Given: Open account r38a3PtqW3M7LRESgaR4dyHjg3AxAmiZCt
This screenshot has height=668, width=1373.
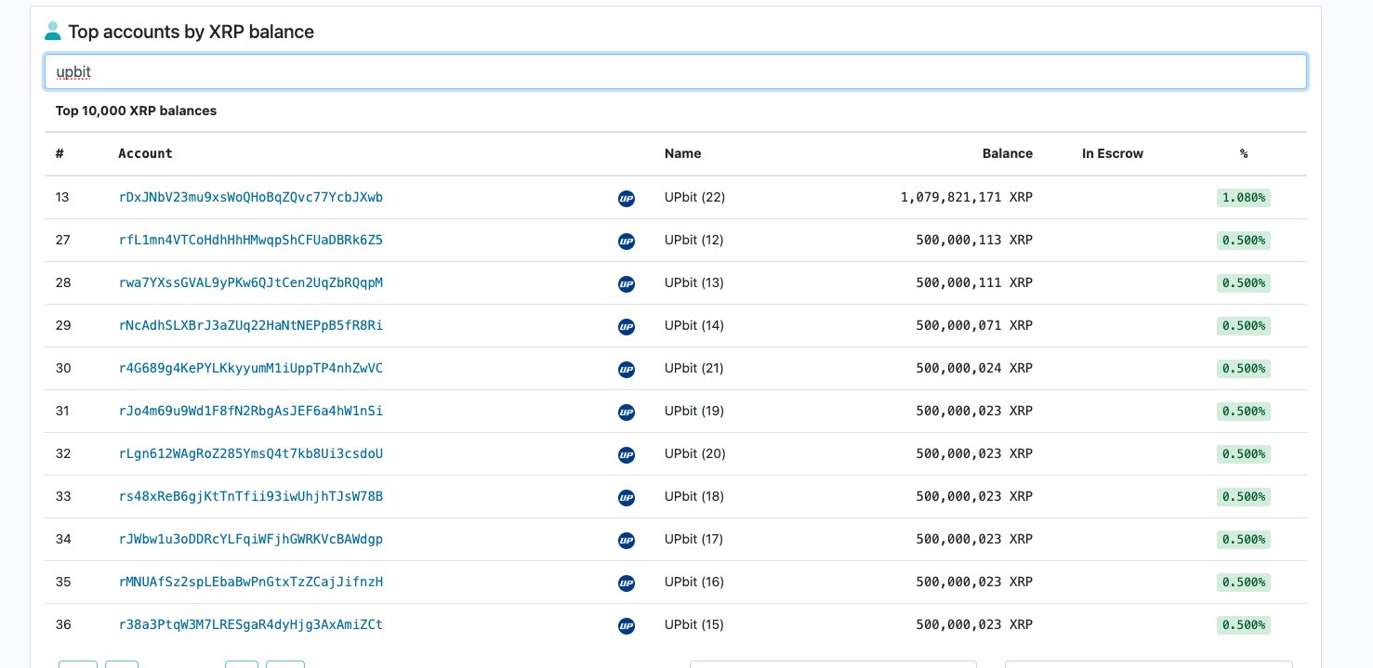Looking at the screenshot, I should tap(251, 624).
